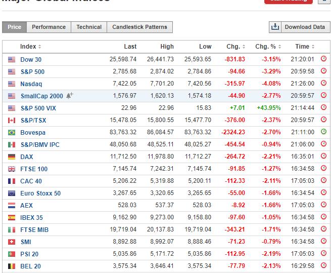Viewport: 331px width, 273px height.
Task: Open the FTSE 100 index link
Action: tap(34, 169)
